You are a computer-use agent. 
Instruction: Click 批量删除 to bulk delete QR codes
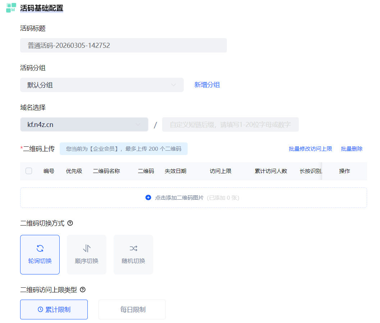tap(352, 149)
